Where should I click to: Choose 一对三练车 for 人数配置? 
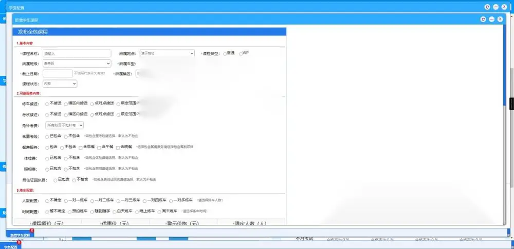[x=118, y=201]
